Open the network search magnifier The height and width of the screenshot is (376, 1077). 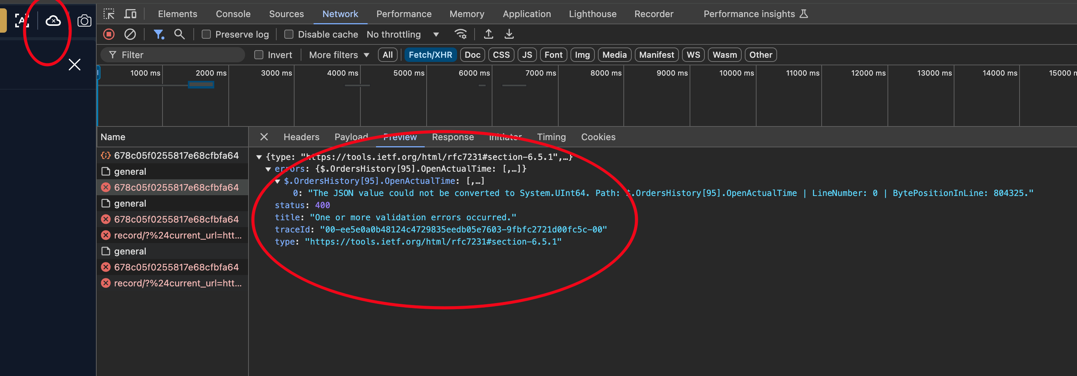(179, 34)
